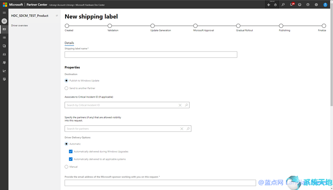Click the Driver Delivery Options label

pos(78,138)
